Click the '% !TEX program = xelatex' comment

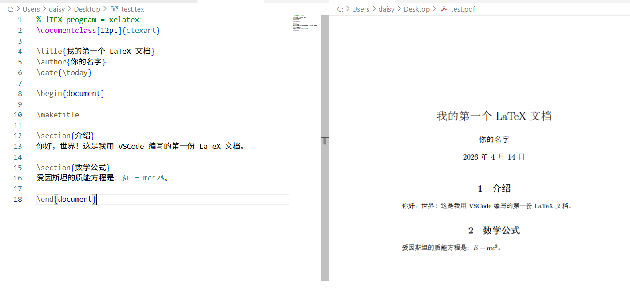(x=88, y=20)
